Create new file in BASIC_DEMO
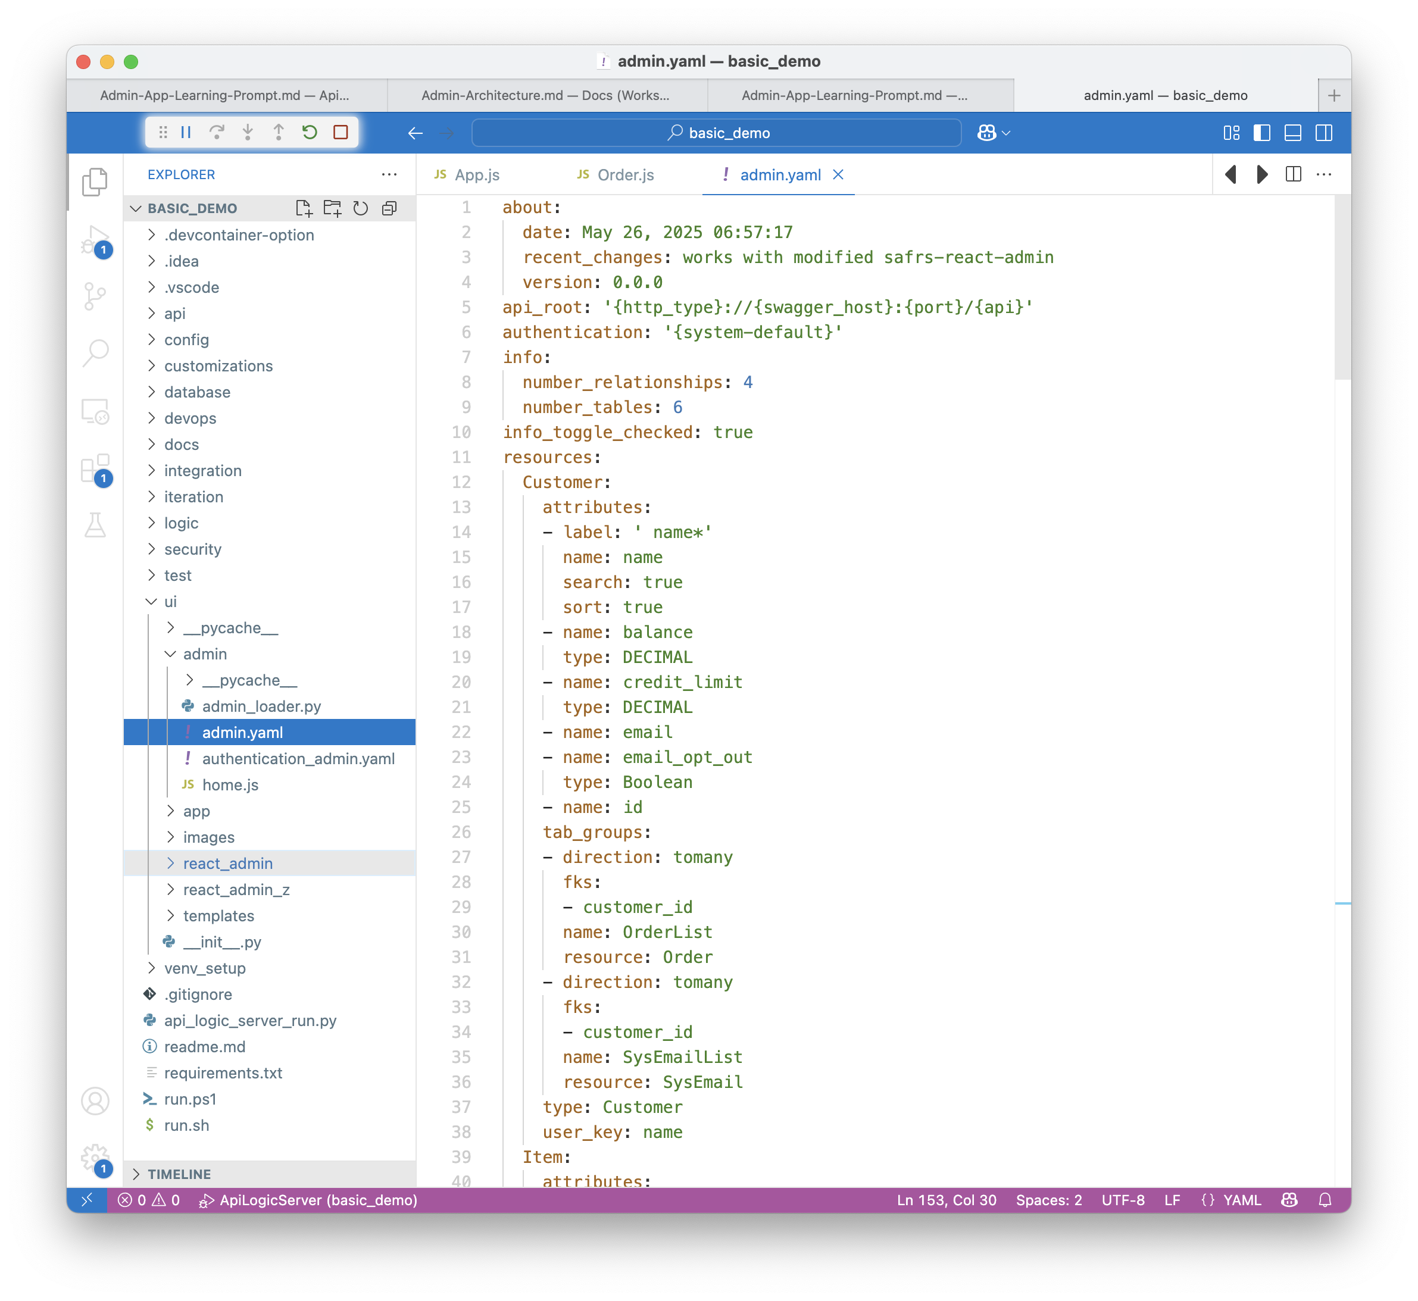The width and height of the screenshot is (1418, 1301). (x=304, y=208)
